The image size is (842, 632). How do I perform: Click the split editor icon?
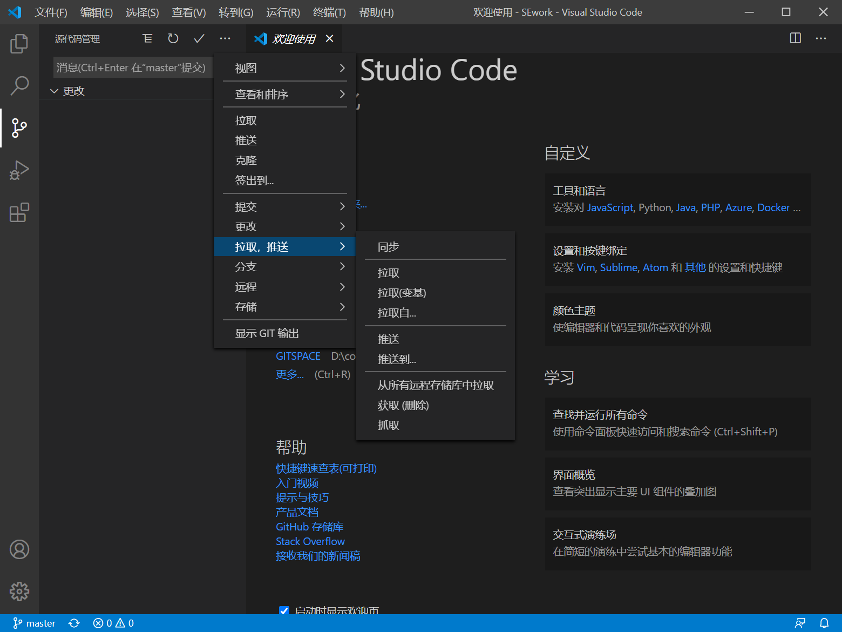795,38
